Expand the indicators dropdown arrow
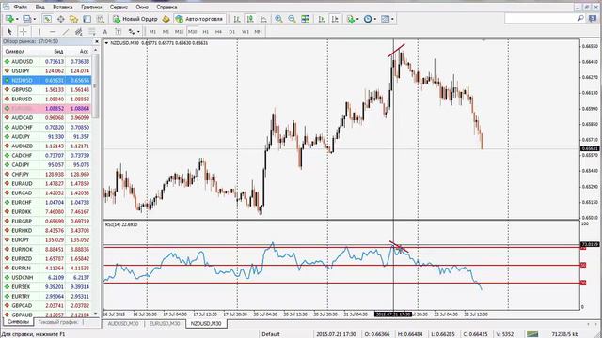The width and height of the screenshot is (602, 338). pos(357,19)
